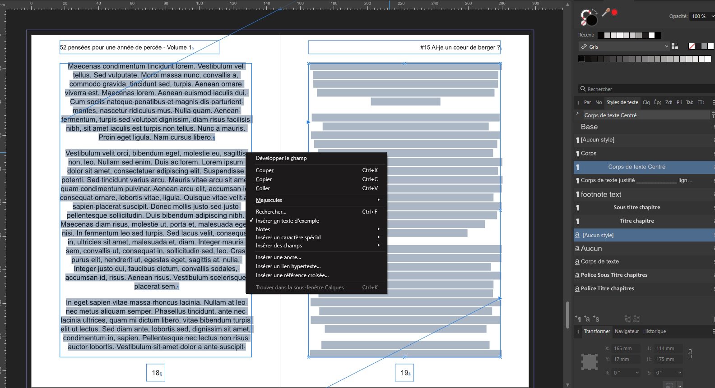Select the white swatch in recent colors
The width and height of the screenshot is (715, 388).
point(651,35)
